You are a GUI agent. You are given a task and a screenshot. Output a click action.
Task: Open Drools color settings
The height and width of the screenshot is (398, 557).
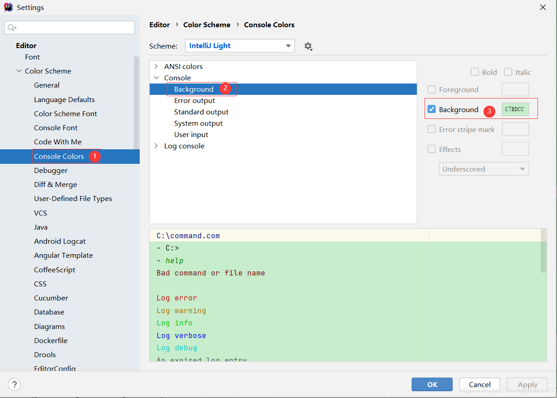[x=45, y=354]
